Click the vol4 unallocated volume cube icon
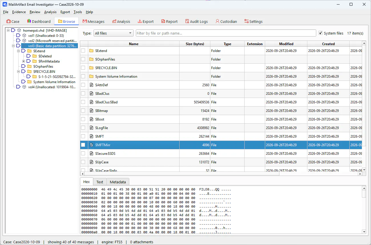This screenshot has height=245, width=371. [24, 87]
